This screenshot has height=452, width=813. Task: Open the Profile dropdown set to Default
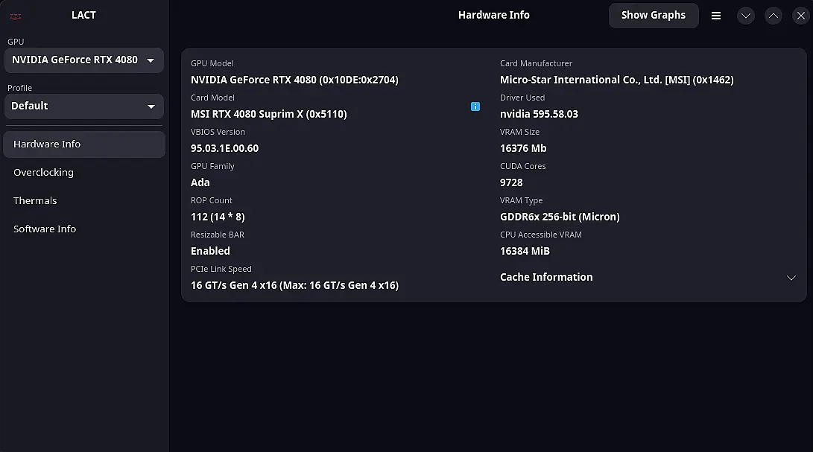pyautogui.click(x=83, y=106)
